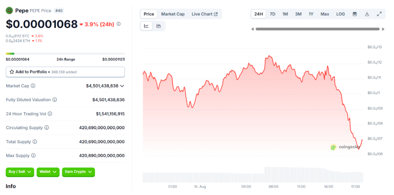This screenshot has height=195, width=394.
Task: Click the 24h high $0.00001125
Action: click(114, 60)
